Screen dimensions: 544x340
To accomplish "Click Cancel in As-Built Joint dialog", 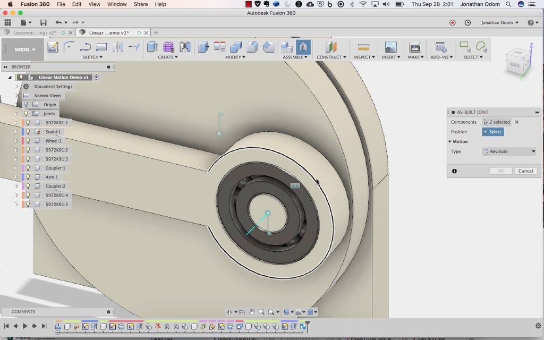I will click(525, 171).
